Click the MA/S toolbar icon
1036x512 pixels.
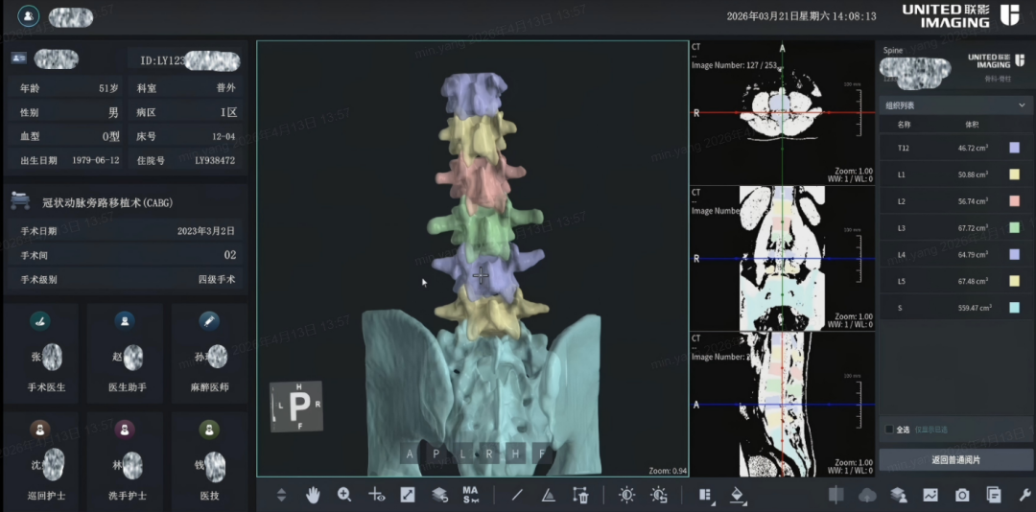[470, 495]
